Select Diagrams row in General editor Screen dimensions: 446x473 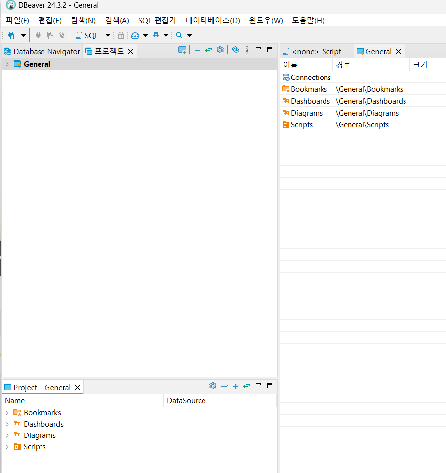coord(363,113)
